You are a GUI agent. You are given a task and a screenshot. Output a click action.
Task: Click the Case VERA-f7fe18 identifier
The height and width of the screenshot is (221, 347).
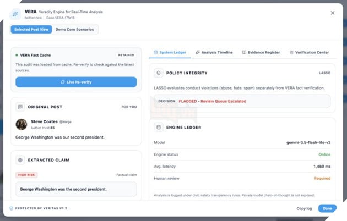click(x=61, y=18)
